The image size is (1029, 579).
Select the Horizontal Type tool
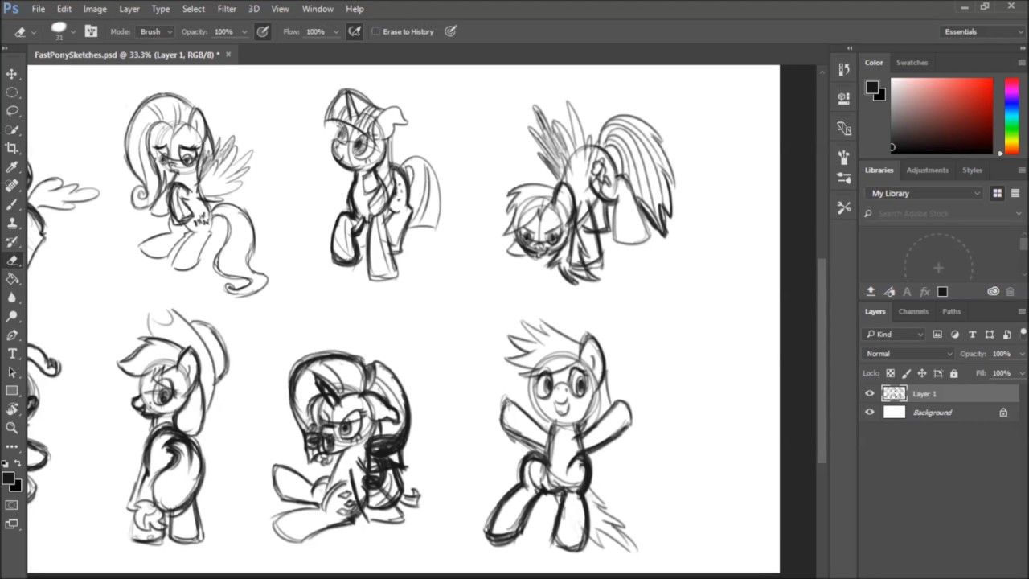12,354
